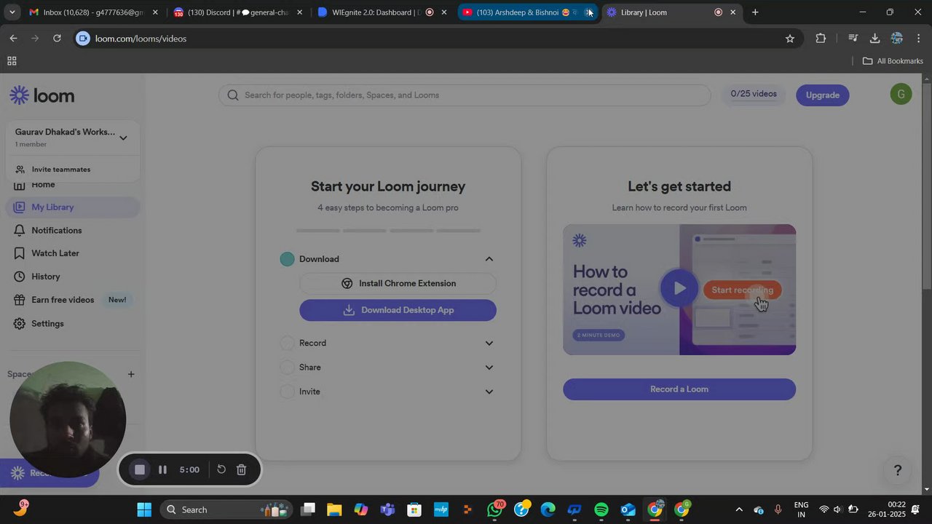Restart the recording with the restart icon

point(221,470)
